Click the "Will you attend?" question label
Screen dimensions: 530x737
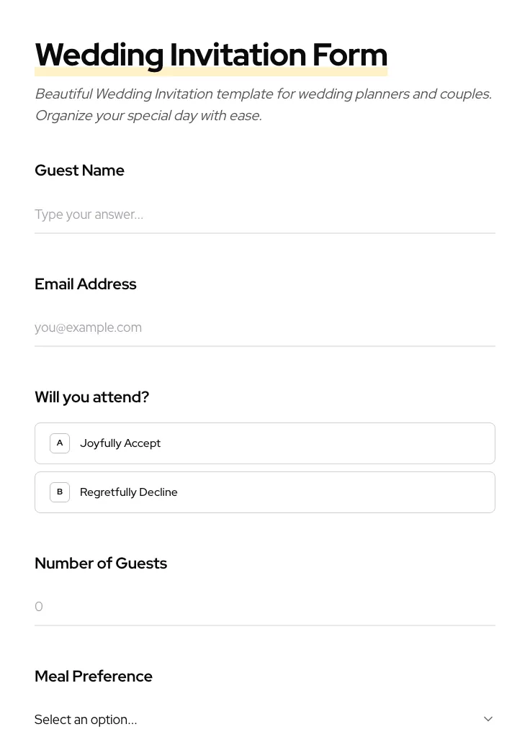[x=91, y=397]
